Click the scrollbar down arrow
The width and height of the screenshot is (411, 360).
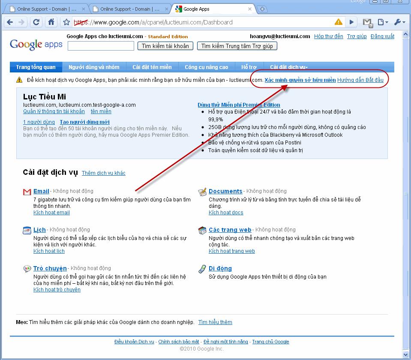(x=405, y=355)
